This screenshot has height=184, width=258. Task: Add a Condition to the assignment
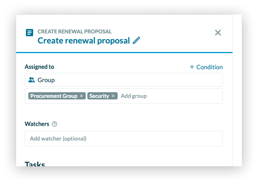(206, 67)
